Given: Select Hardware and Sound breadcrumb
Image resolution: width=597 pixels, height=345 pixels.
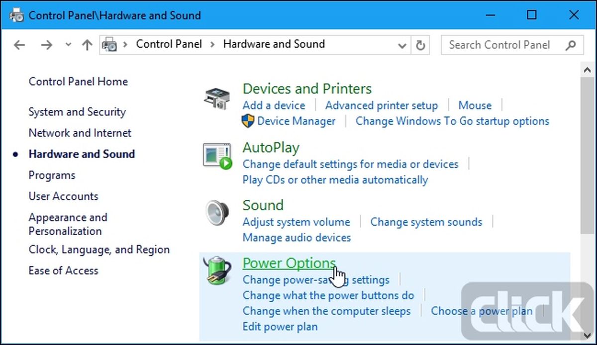Looking at the screenshot, I should click(274, 44).
